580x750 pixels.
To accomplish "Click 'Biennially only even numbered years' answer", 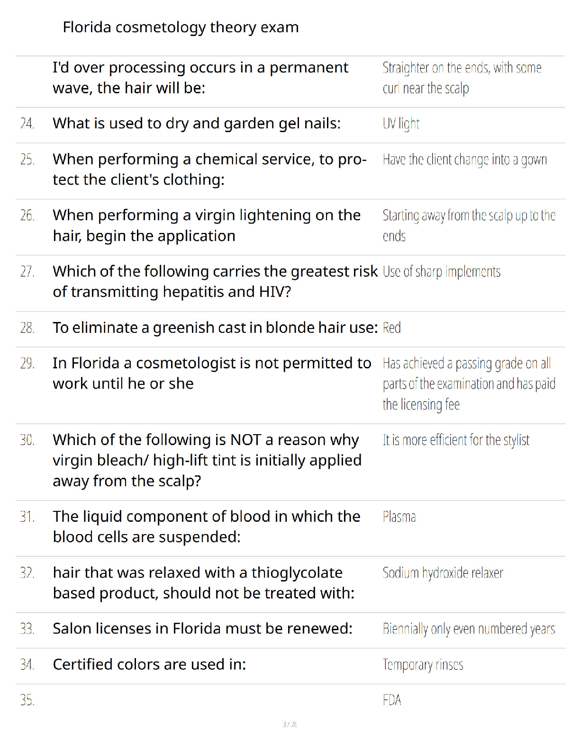I will pos(469,629).
